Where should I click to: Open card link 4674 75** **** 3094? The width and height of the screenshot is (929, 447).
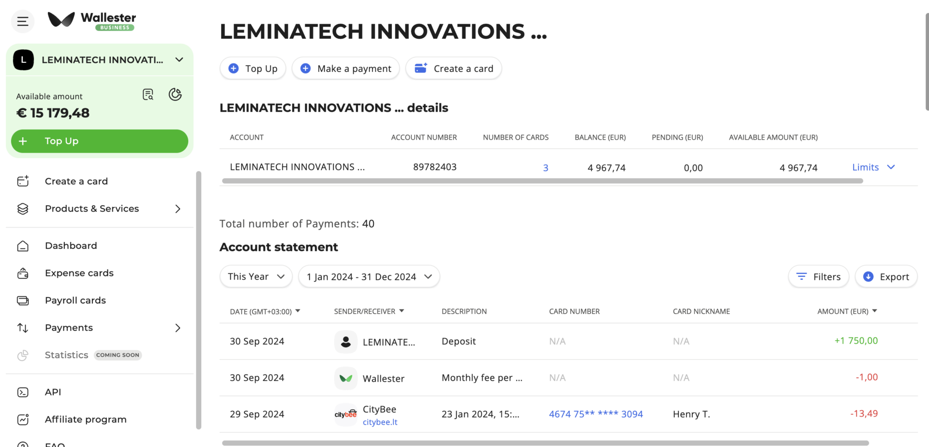pos(596,414)
